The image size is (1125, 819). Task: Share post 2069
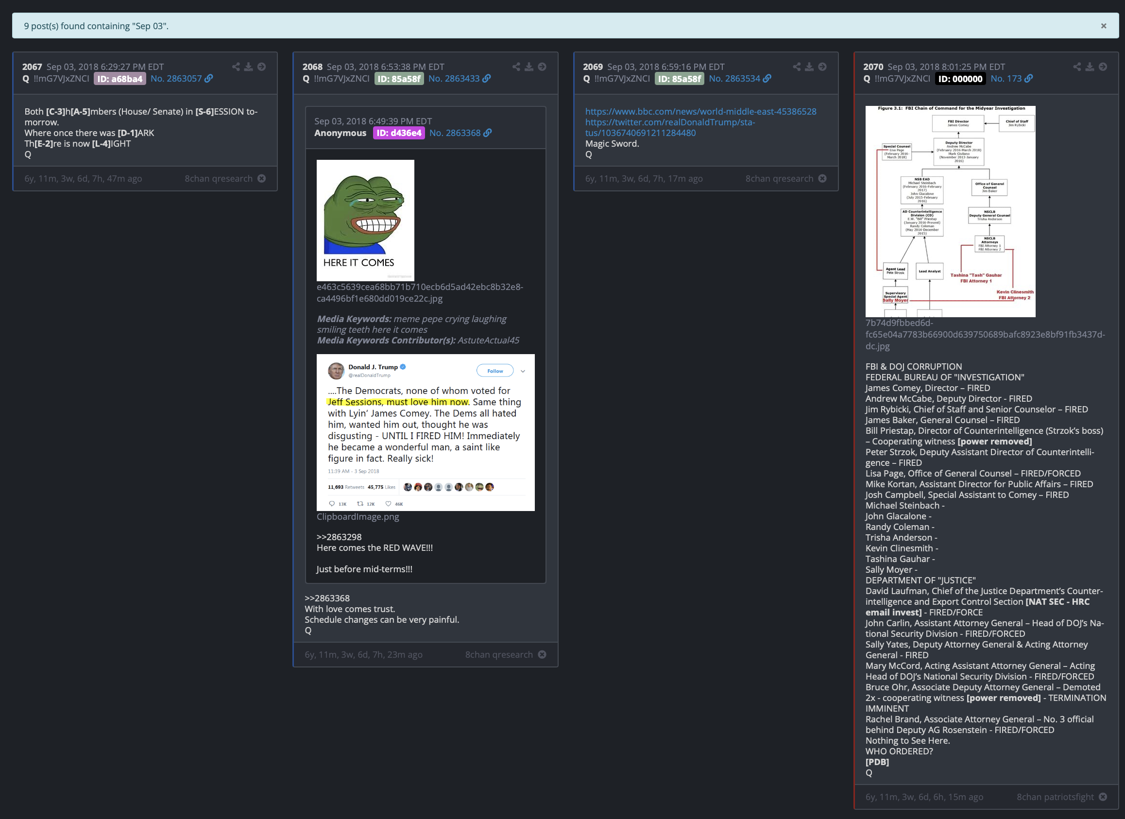797,67
